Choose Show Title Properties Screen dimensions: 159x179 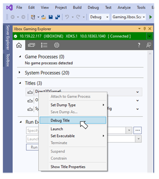pos(73,167)
